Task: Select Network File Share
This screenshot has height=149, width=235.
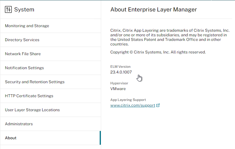Action: pos(51,54)
